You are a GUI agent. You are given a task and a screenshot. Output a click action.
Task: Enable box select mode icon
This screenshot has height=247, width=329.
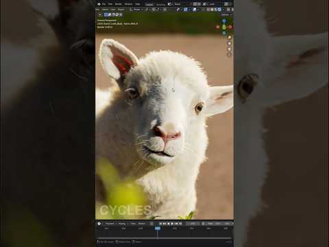(x=106, y=14)
